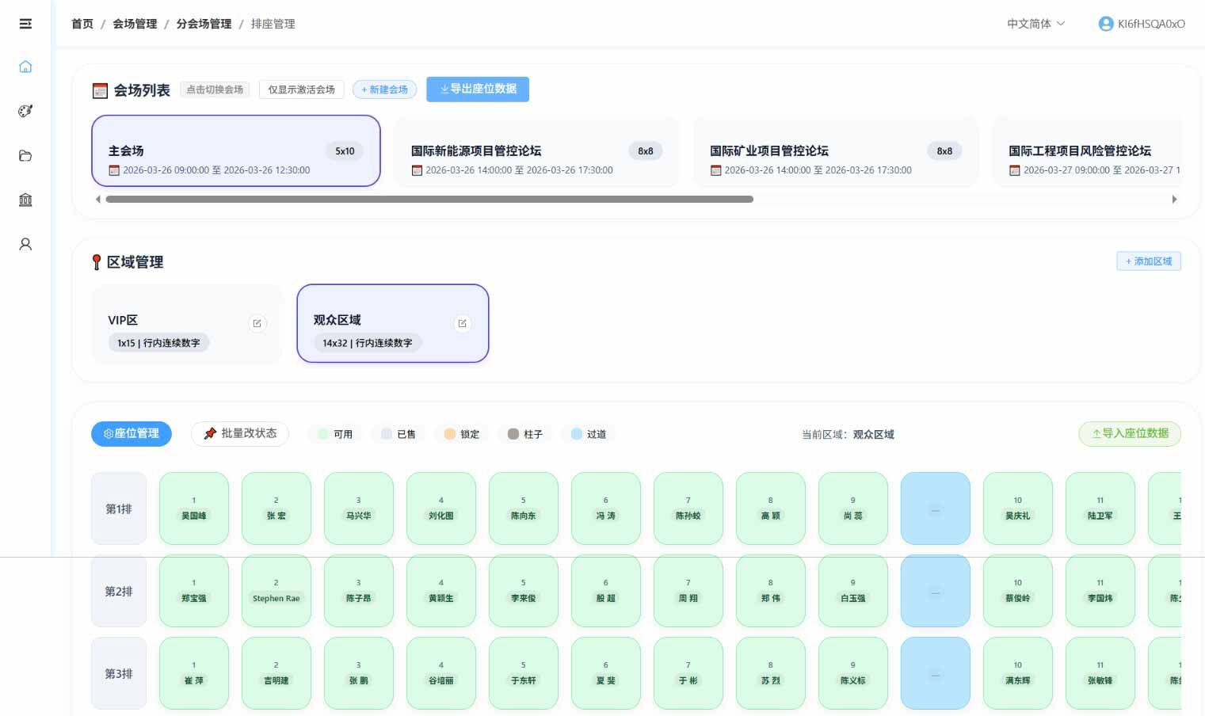Select the 观众区域 area card
This screenshot has height=716, width=1205.
tap(393, 324)
